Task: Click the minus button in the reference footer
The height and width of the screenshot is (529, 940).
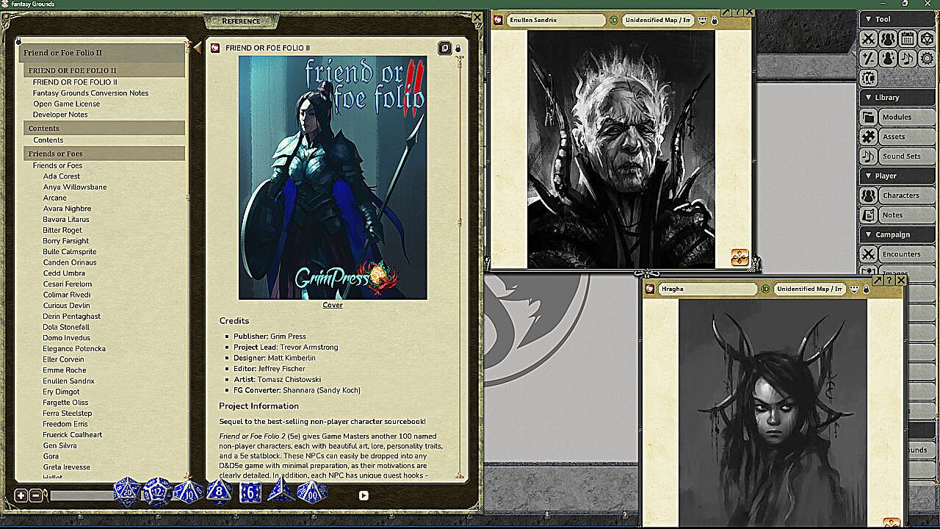Action: tap(35, 495)
